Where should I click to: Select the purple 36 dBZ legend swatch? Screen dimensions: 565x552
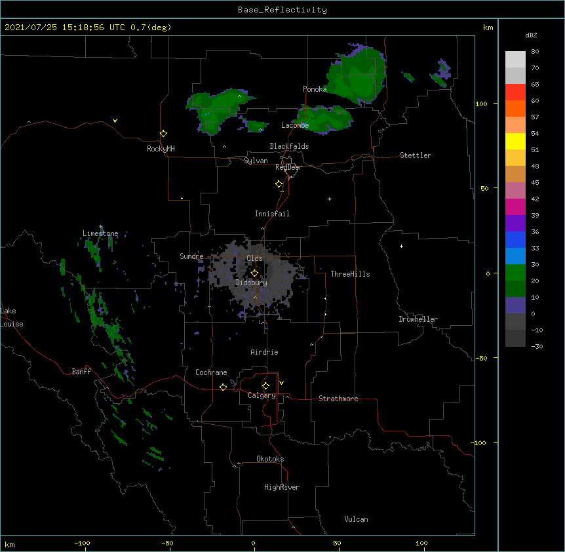click(x=515, y=224)
